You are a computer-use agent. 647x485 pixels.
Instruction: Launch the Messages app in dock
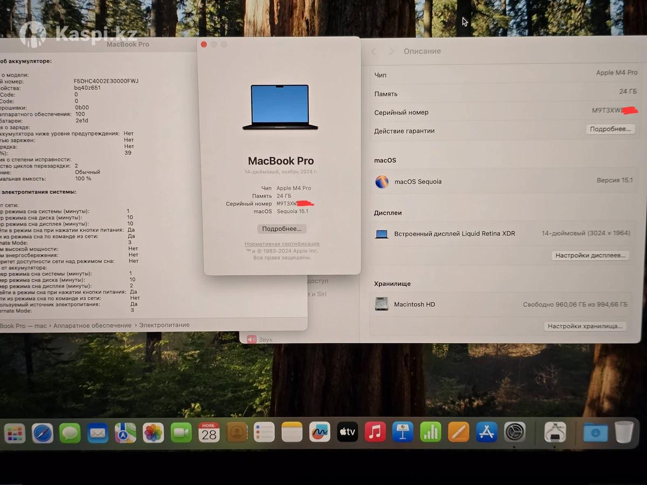[70, 433]
